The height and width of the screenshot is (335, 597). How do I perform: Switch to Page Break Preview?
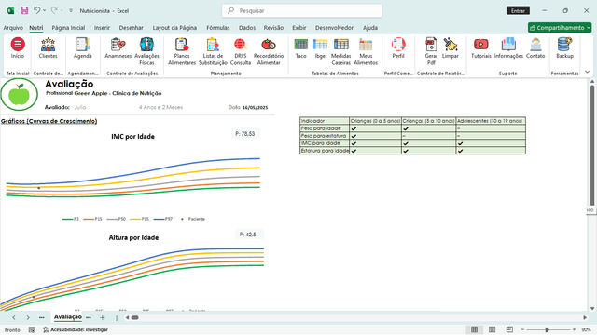click(509, 329)
